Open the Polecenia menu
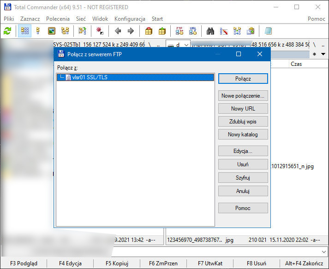 point(58,19)
